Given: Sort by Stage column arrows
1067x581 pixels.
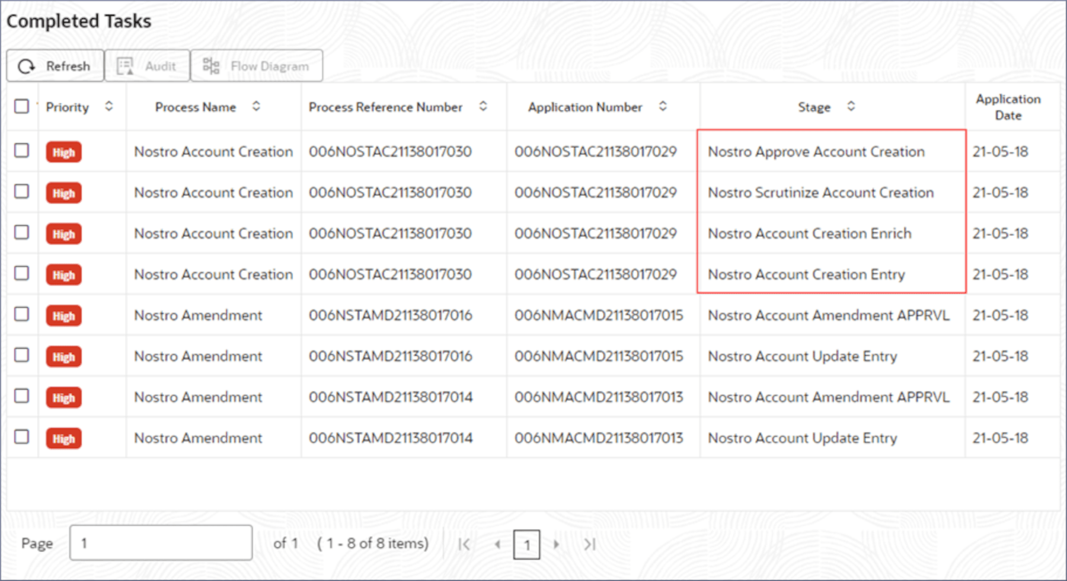Looking at the screenshot, I should point(851,106).
